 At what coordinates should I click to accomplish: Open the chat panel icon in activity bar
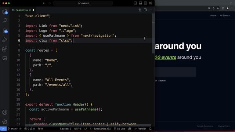click(5, 58)
